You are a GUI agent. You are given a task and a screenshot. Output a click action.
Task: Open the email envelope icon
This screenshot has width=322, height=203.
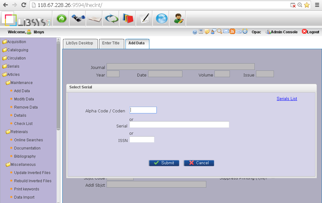click(226, 31)
